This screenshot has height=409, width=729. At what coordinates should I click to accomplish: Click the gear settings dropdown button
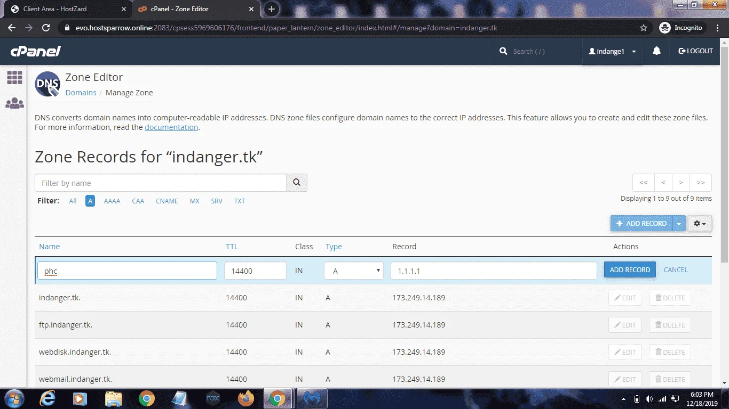pyautogui.click(x=700, y=224)
